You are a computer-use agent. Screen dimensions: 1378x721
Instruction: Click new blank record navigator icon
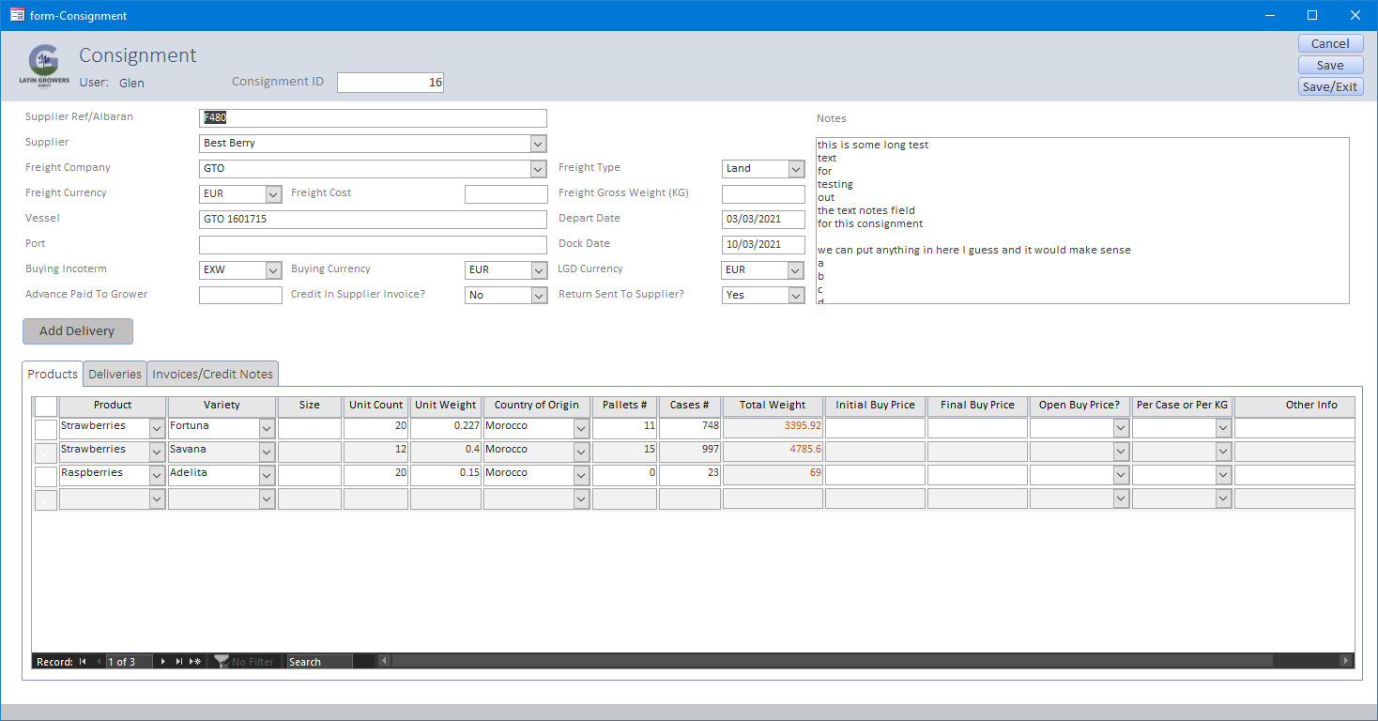tap(195, 662)
